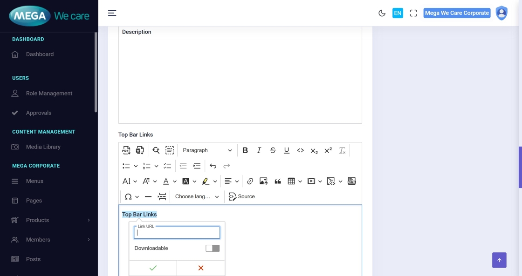
Task: Export to PDF in editor toolbar
Action: coord(126,150)
